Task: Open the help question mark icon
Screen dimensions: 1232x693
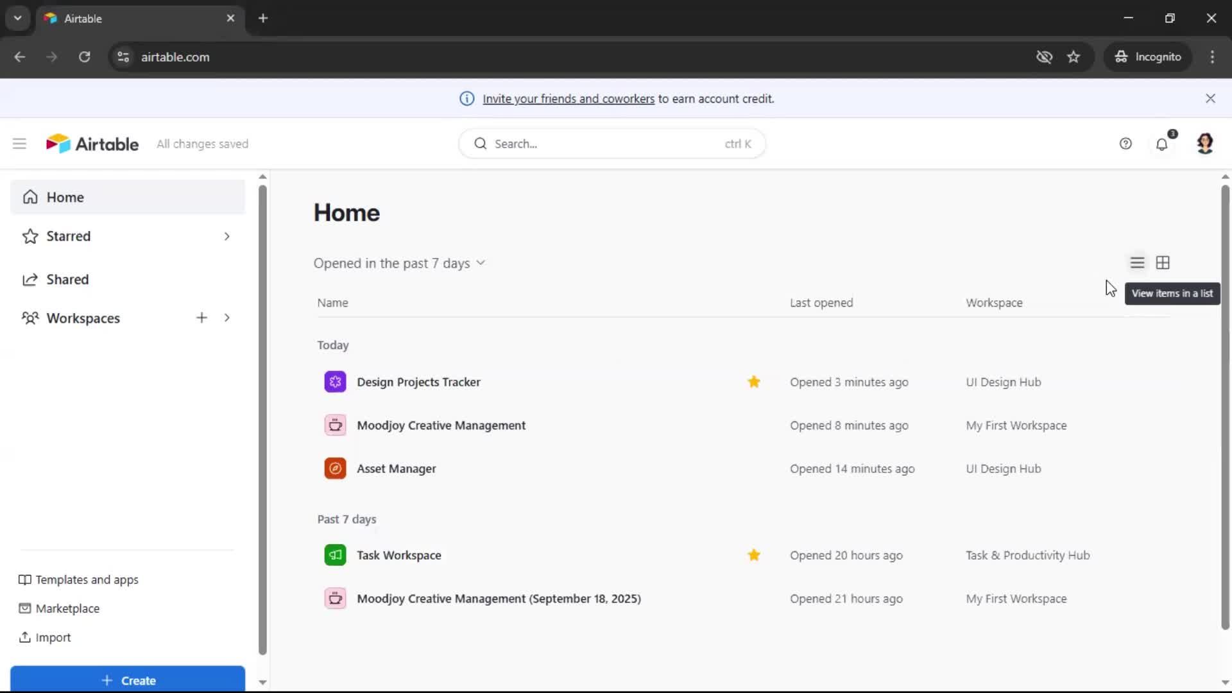Action: point(1125,144)
